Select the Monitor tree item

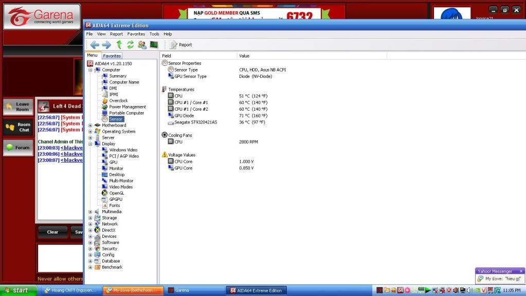tap(116, 168)
